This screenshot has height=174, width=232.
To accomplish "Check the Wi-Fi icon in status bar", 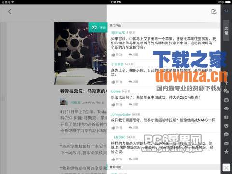I will click(x=13, y=2).
